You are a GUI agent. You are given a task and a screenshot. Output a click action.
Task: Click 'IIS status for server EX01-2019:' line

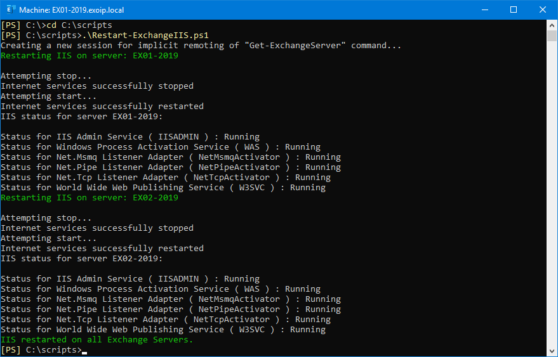(x=81, y=117)
